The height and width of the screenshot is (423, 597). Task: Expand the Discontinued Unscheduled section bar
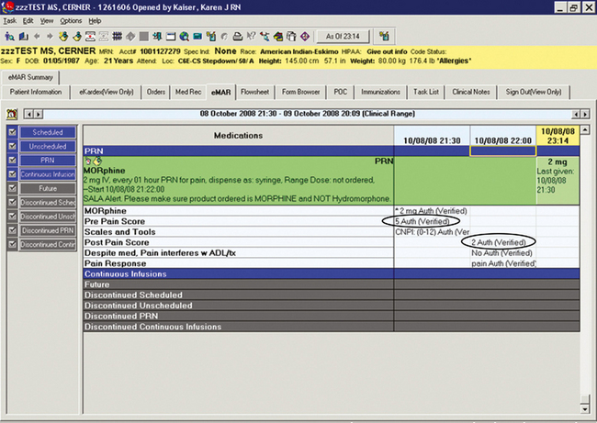coord(332,306)
